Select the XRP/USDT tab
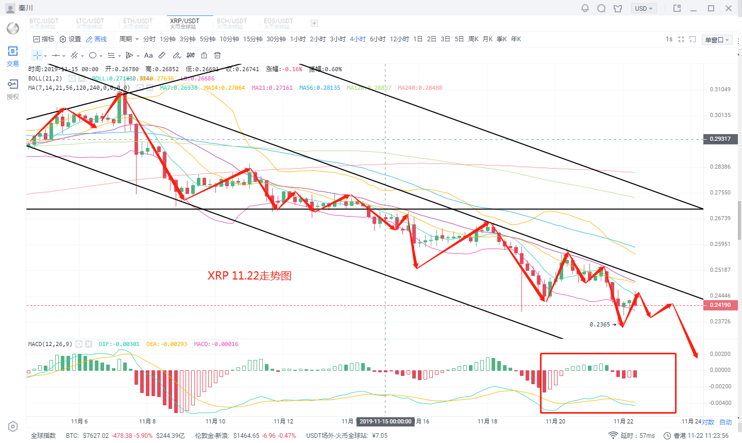The image size is (742, 443). (184, 23)
